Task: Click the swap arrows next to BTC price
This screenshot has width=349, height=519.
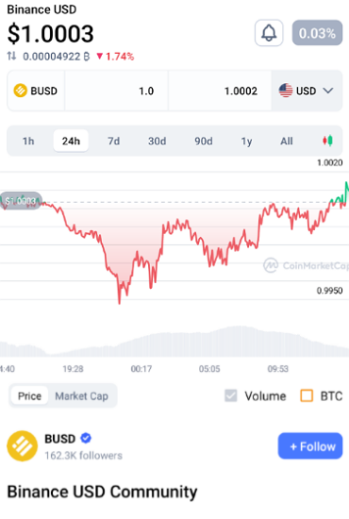Action: point(11,56)
